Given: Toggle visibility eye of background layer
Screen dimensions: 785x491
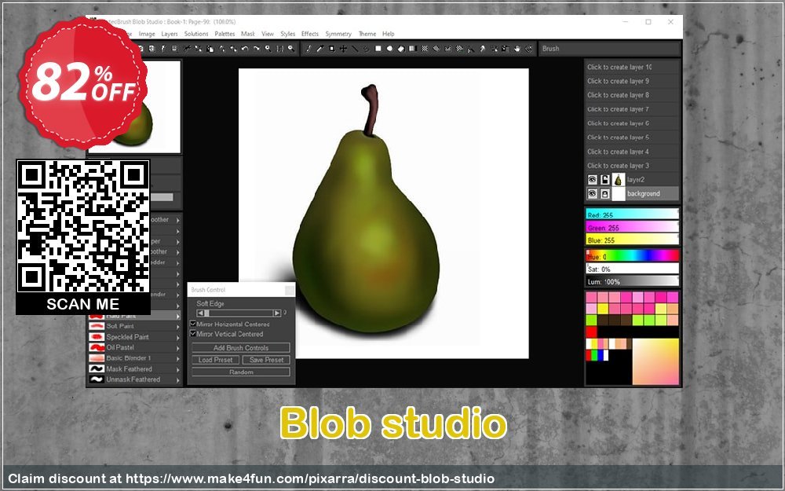Looking at the screenshot, I should (592, 193).
